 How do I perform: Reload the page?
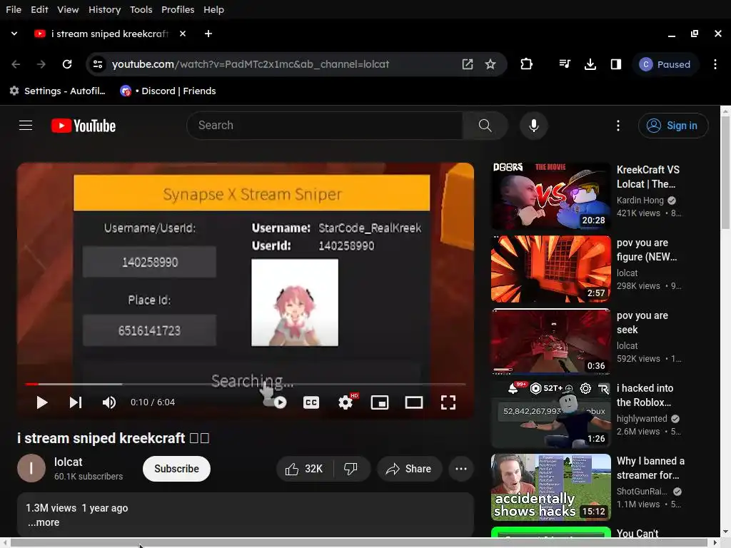(x=67, y=64)
